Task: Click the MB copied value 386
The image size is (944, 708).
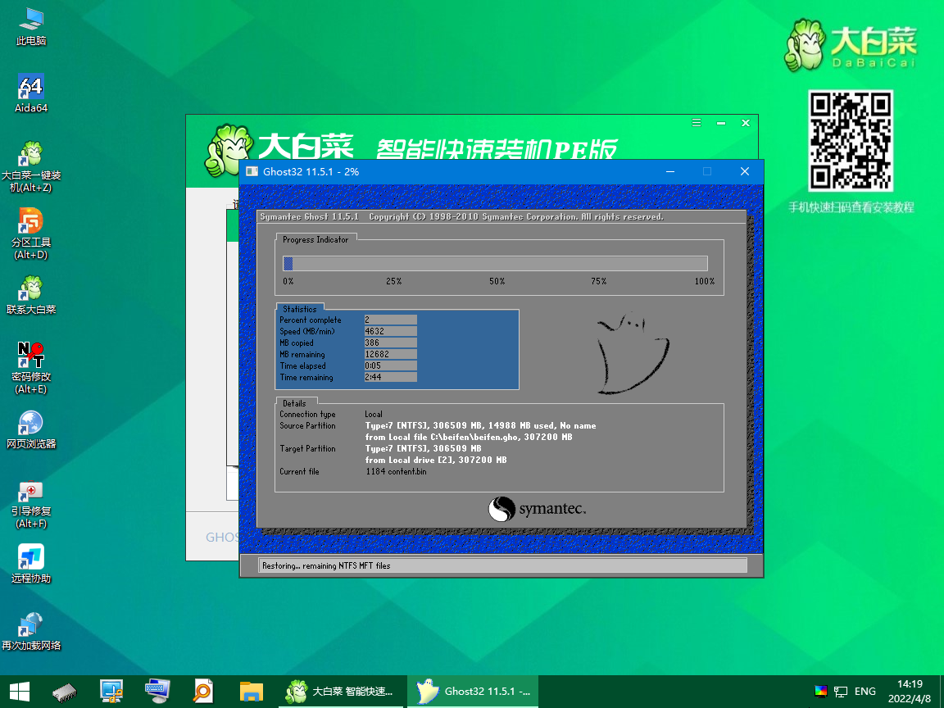Action: pos(390,343)
